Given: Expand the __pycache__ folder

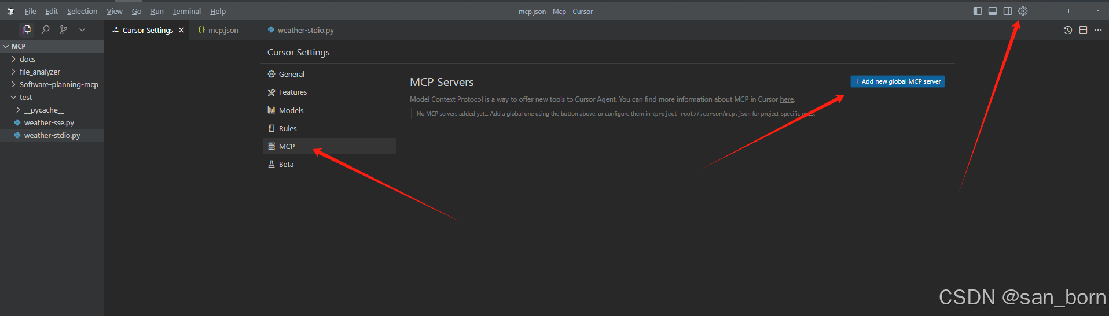Looking at the screenshot, I should [52, 110].
